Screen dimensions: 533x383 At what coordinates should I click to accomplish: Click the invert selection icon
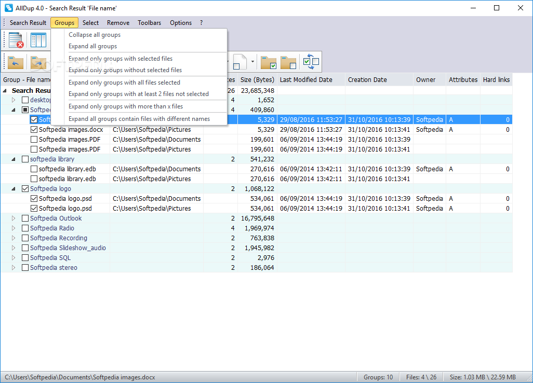(x=311, y=61)
